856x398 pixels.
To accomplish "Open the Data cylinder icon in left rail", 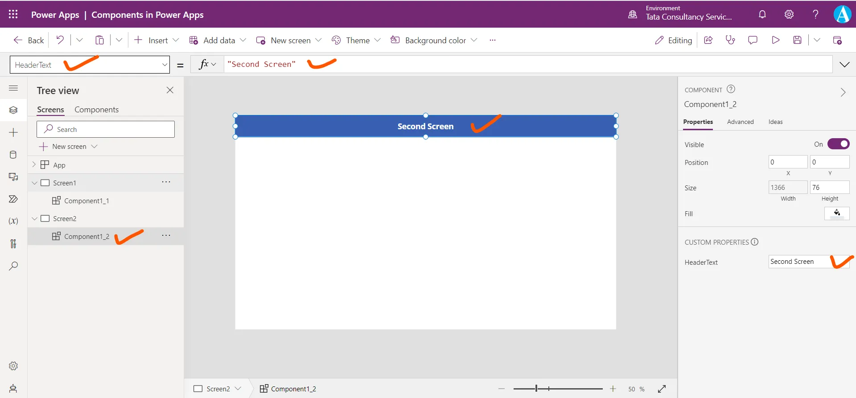I will pos(13,155).
